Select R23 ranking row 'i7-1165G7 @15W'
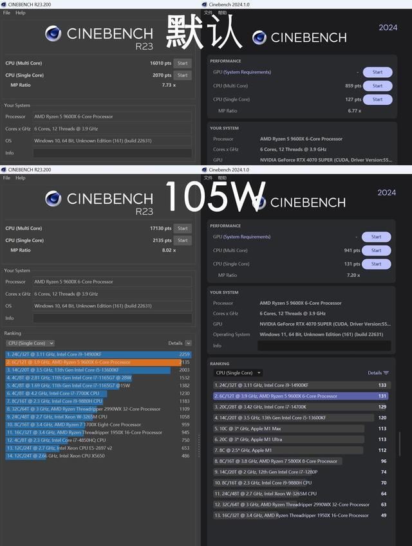The height and width of the screenshot is (546, 412). pos(98,385)
